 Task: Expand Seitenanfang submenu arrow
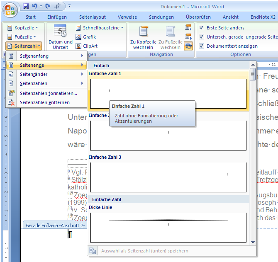point(82,56)
